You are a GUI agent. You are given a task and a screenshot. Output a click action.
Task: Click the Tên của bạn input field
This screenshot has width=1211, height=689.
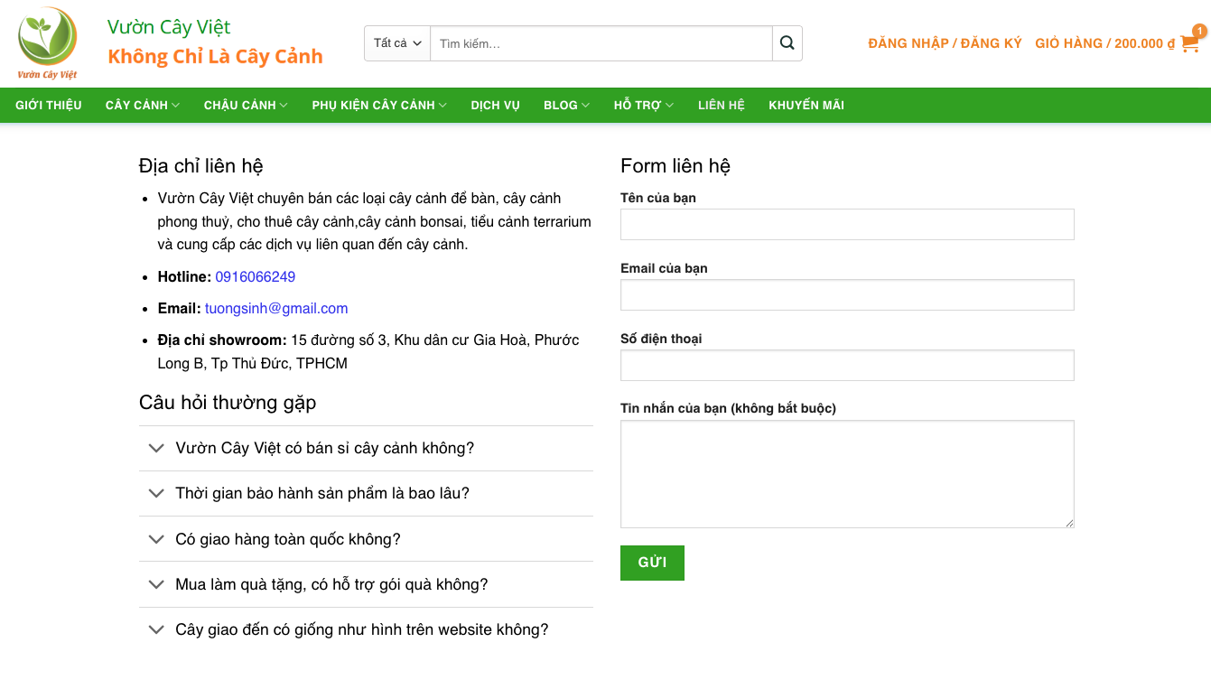point(846,224)
